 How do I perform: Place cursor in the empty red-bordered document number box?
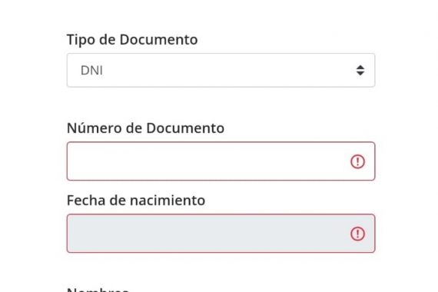tap(221, 161)
